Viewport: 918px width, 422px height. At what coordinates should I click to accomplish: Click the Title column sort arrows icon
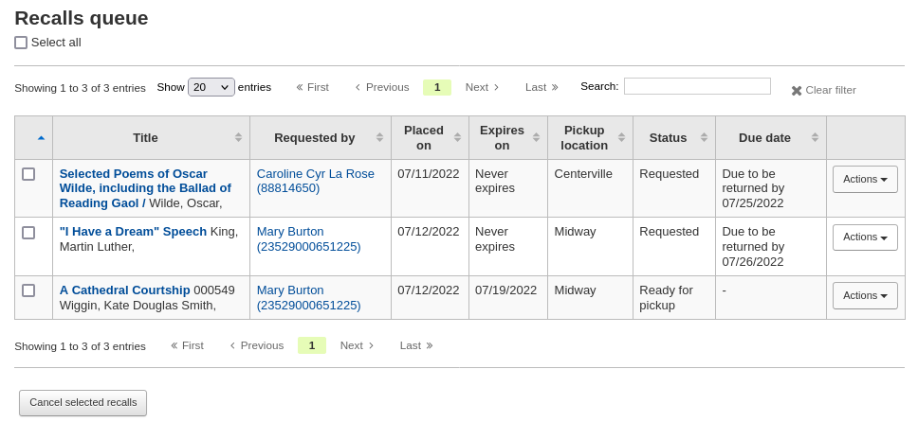tap(239, 137)
